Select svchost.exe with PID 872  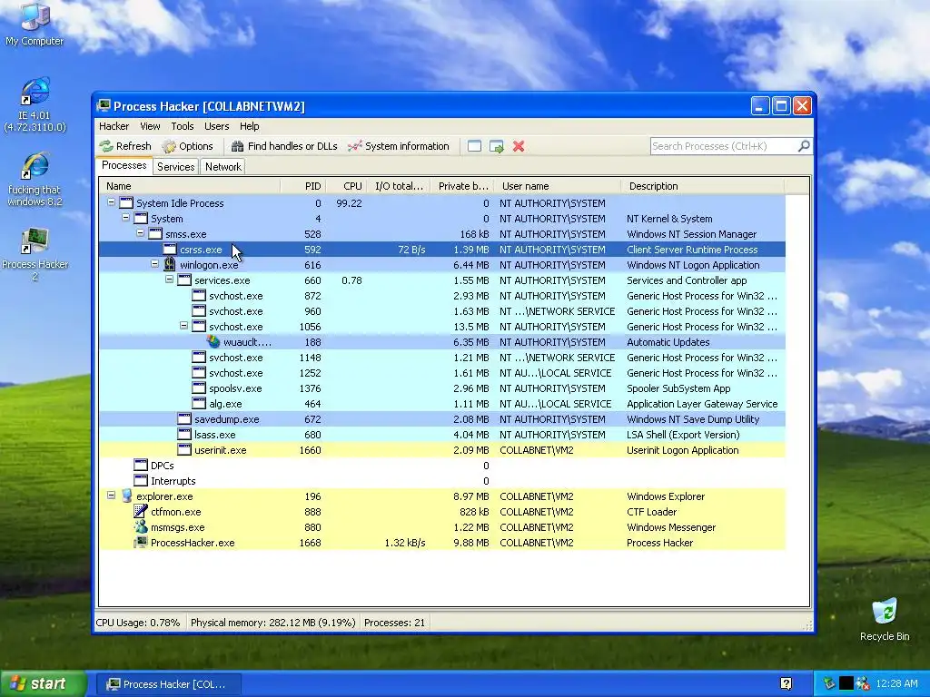pyautogui.click(x=442, y=296)
